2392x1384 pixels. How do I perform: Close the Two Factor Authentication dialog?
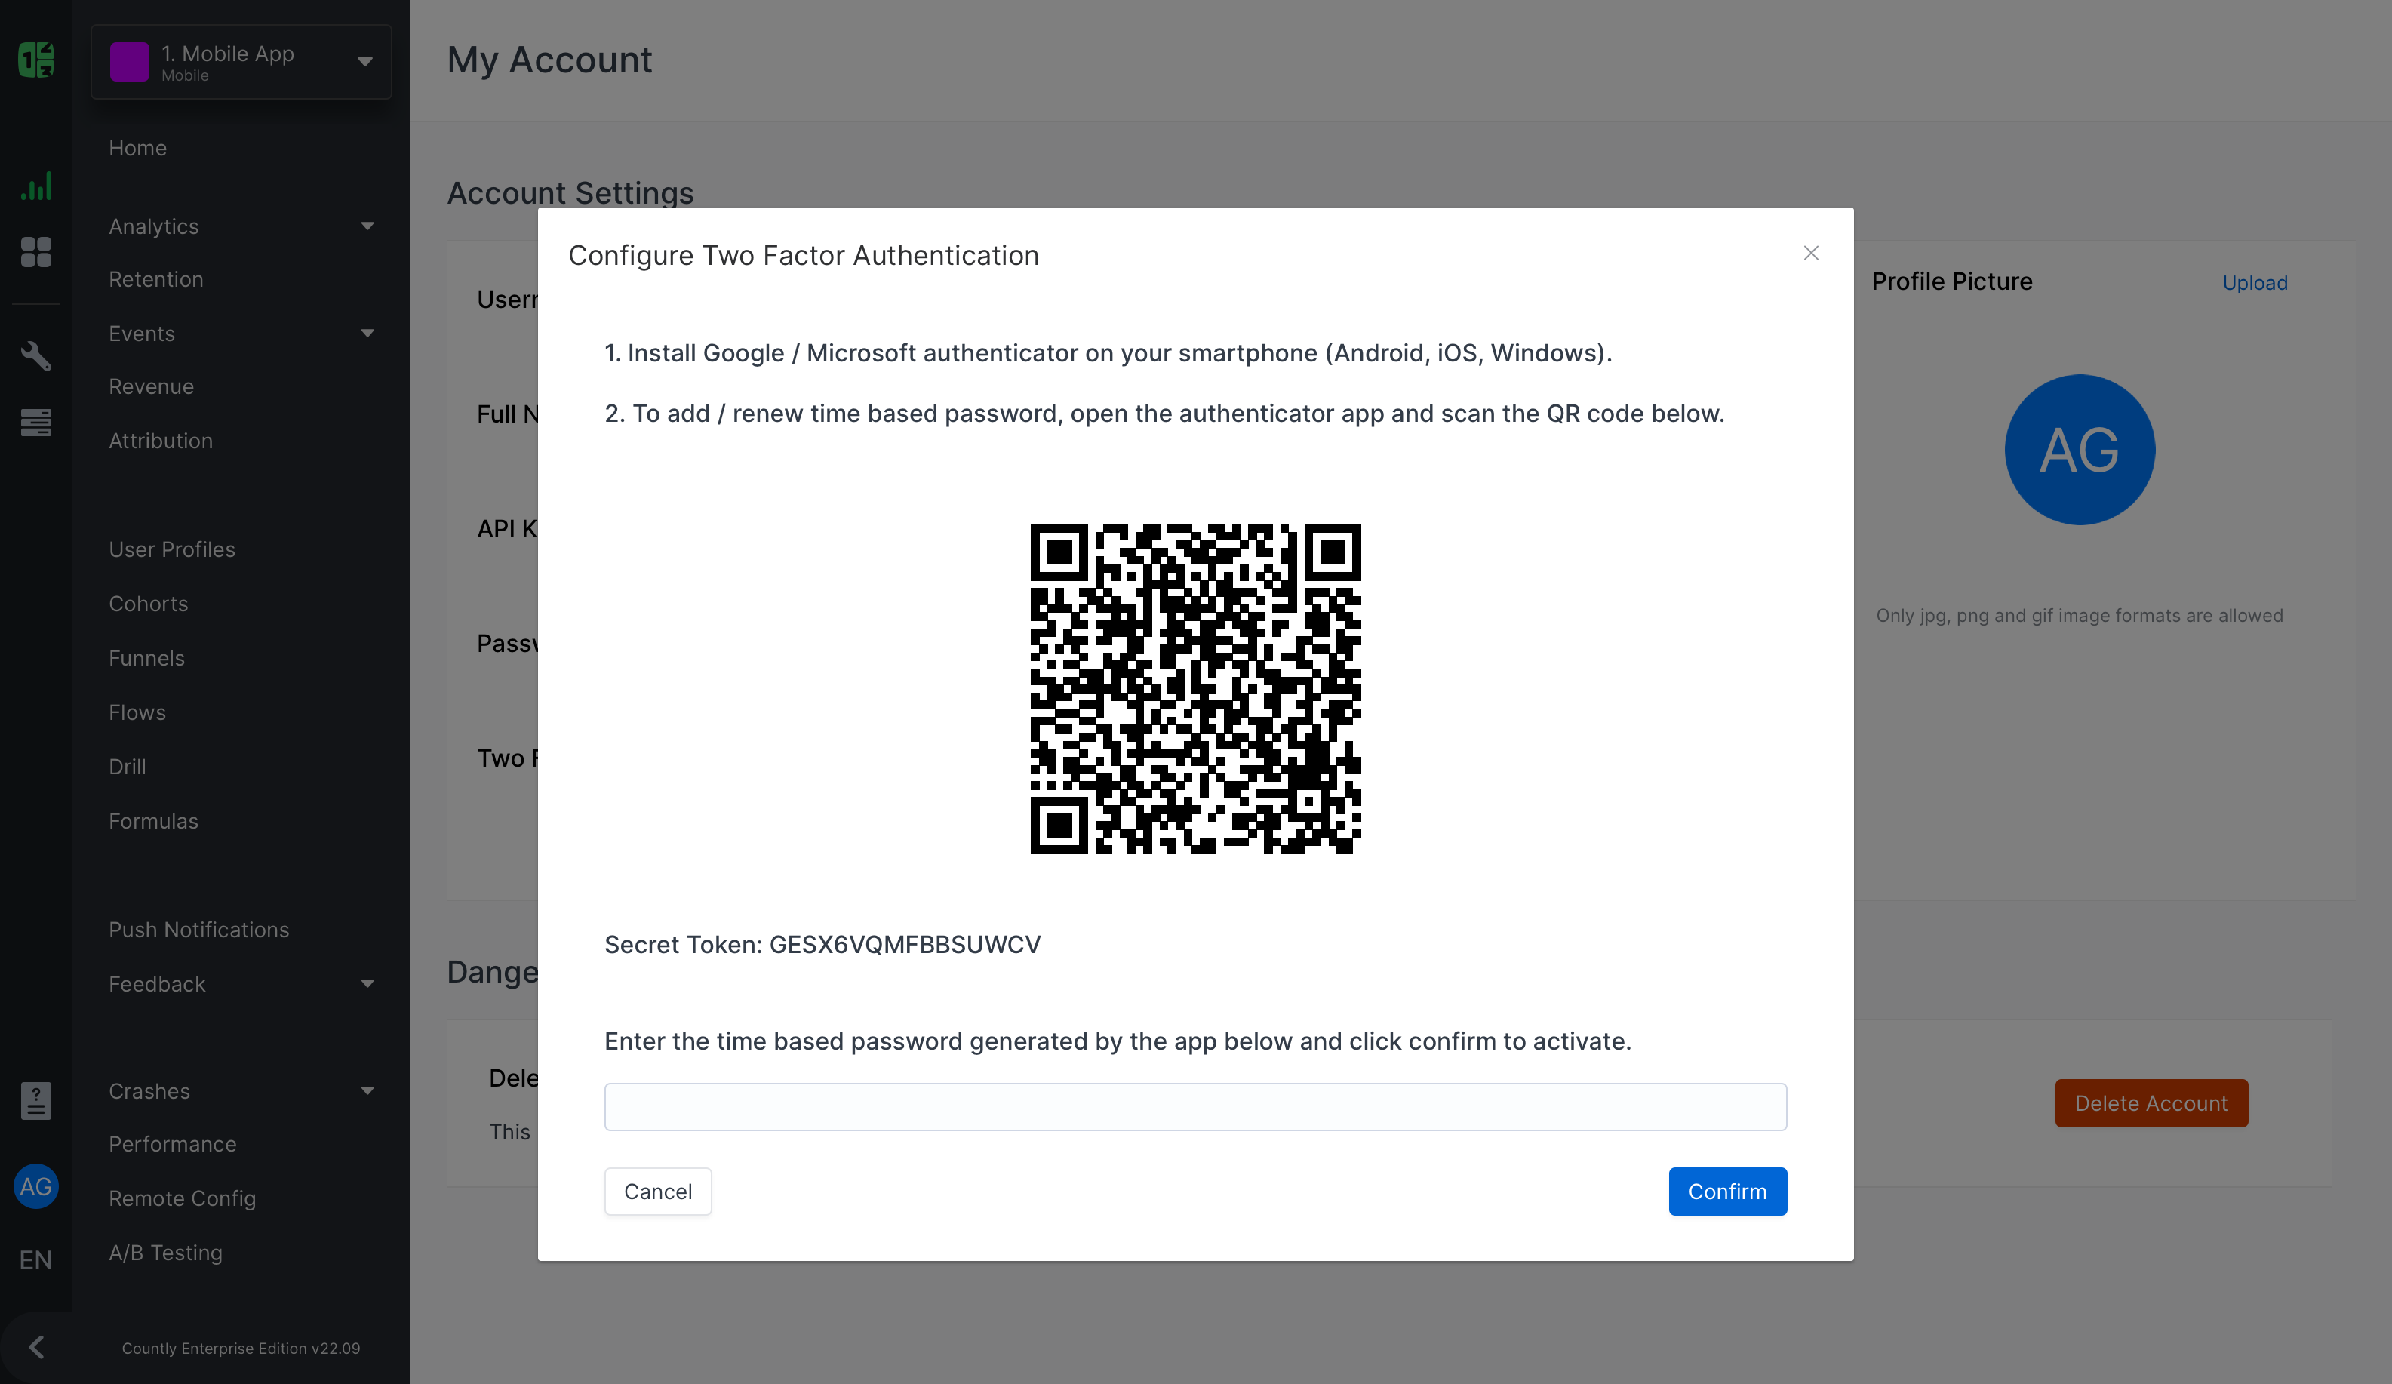point(1811,253)
